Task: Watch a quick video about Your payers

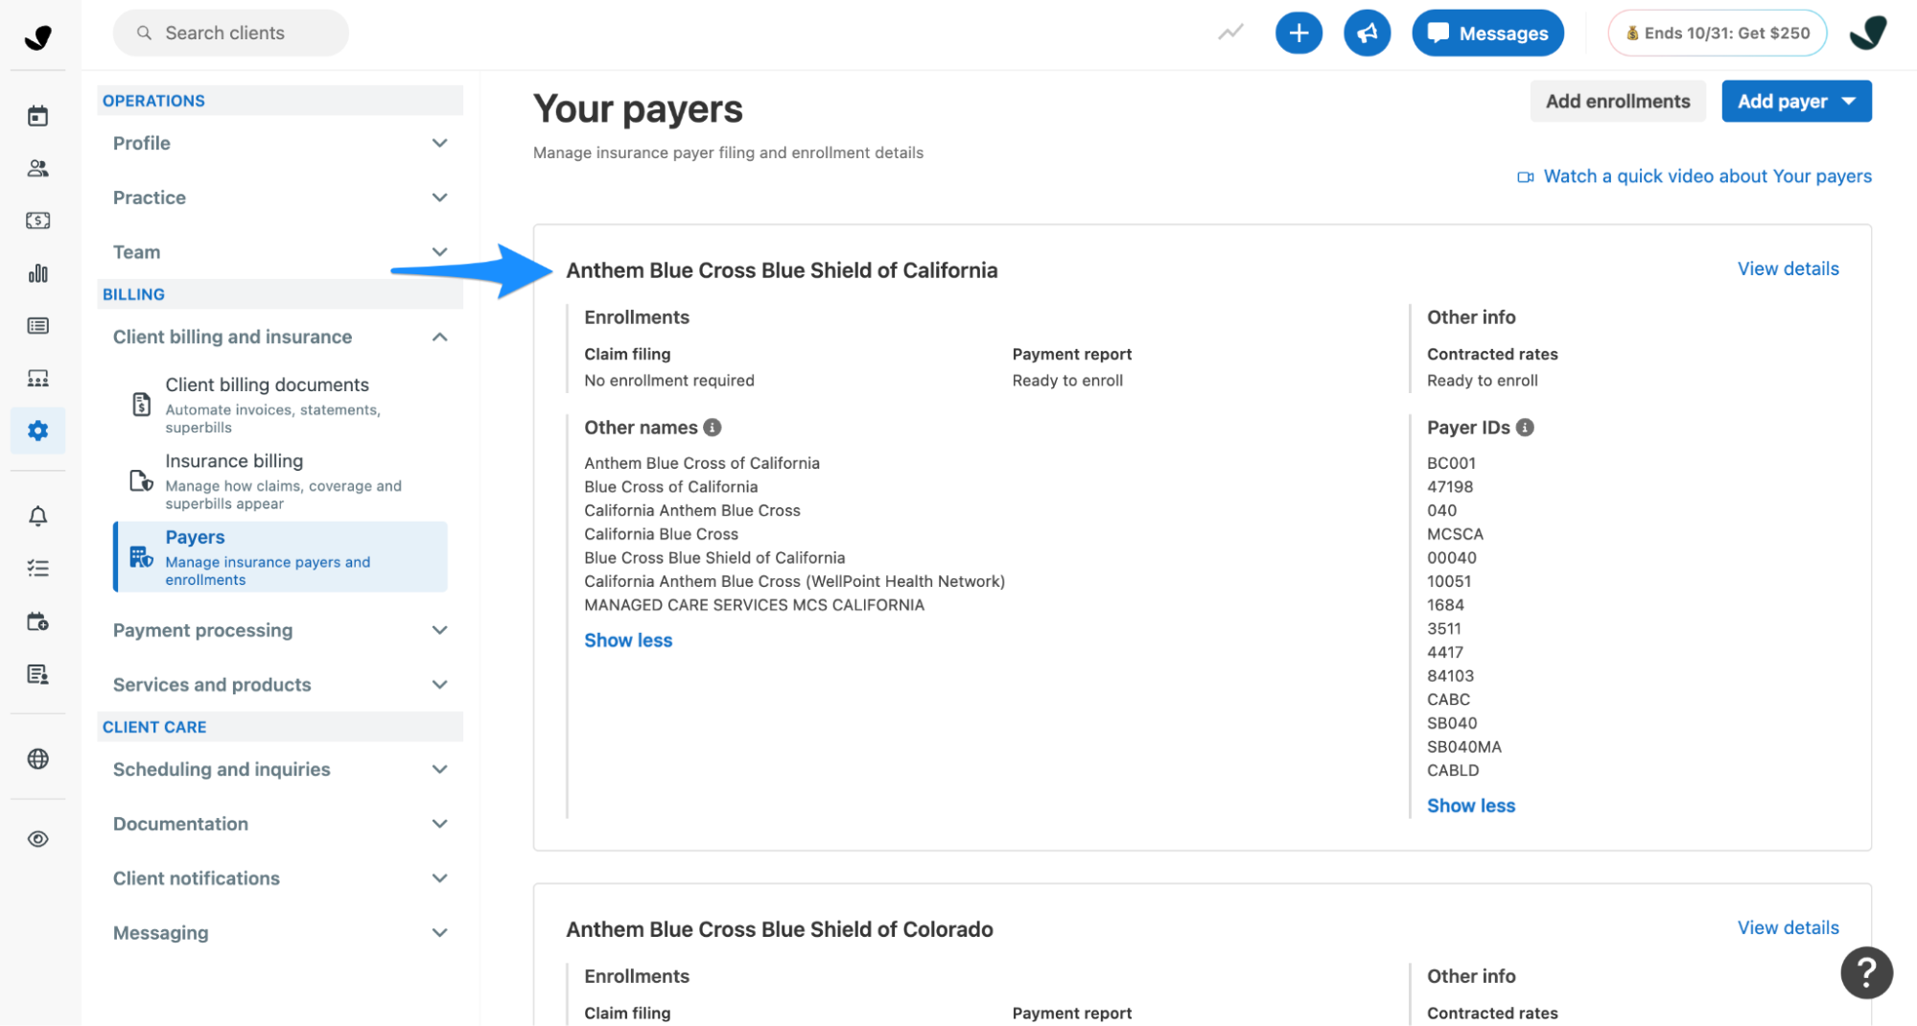Action: pyautogui.click(x=1694, y=176)
